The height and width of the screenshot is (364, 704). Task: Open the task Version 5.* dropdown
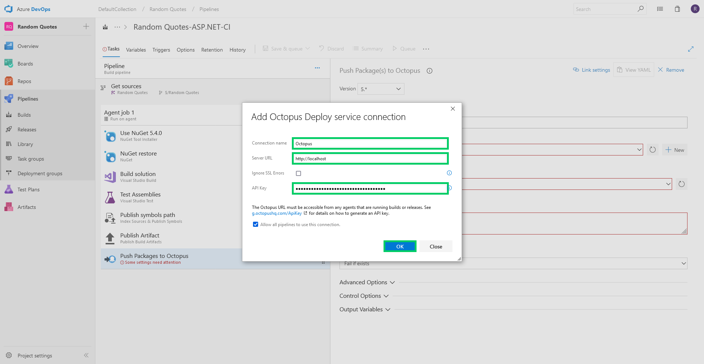(x=381, y=89)
